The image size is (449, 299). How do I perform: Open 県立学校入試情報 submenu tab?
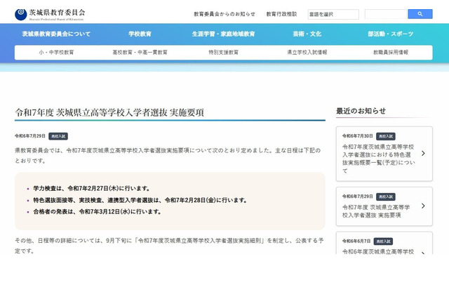click(x=307, y=53)
